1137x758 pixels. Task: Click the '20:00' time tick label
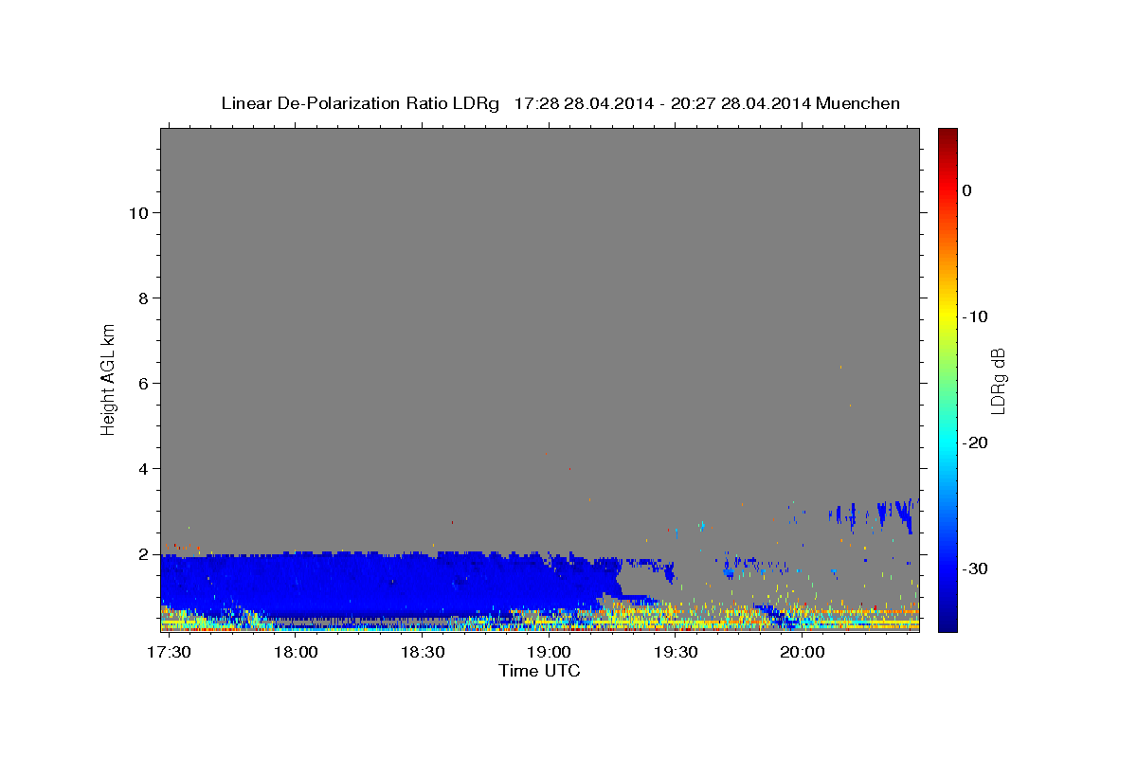tap(803, 653)
